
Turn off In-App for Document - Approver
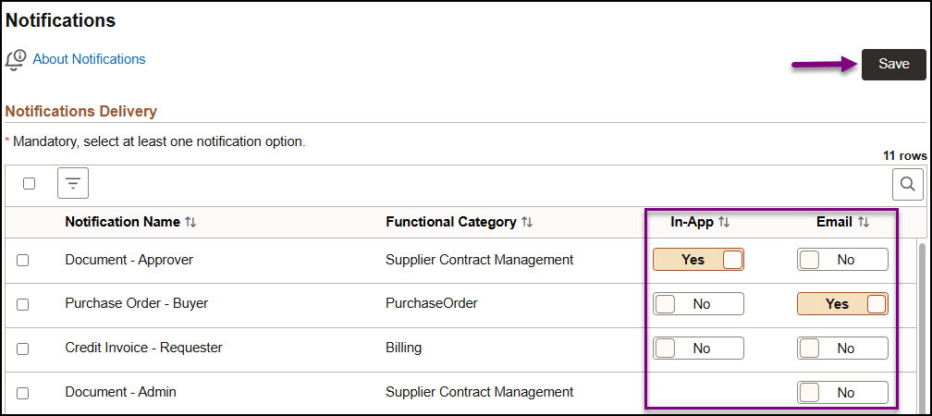coord(698,260)
